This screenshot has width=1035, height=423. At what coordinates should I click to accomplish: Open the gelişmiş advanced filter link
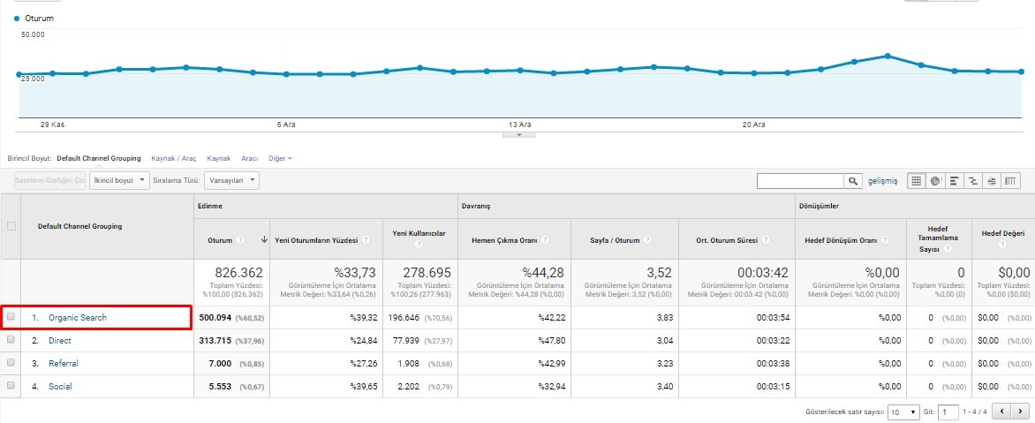[882, 181]
